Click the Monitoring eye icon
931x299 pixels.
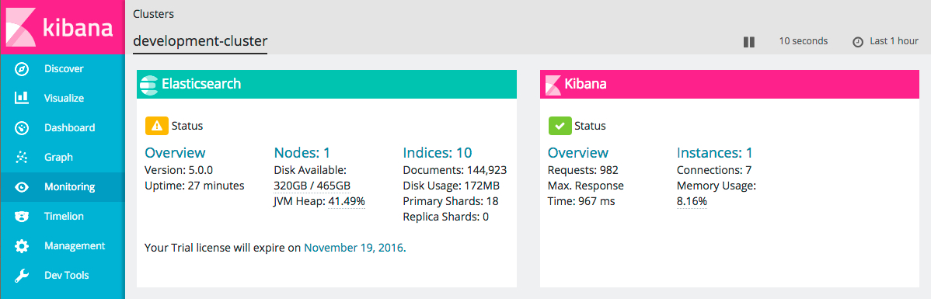(x=22, y=187)
